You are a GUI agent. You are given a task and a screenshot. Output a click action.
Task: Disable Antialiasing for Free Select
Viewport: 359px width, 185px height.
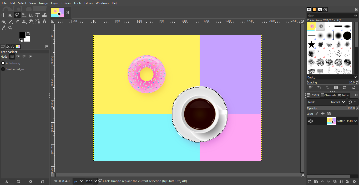click(x=3, y=63)
